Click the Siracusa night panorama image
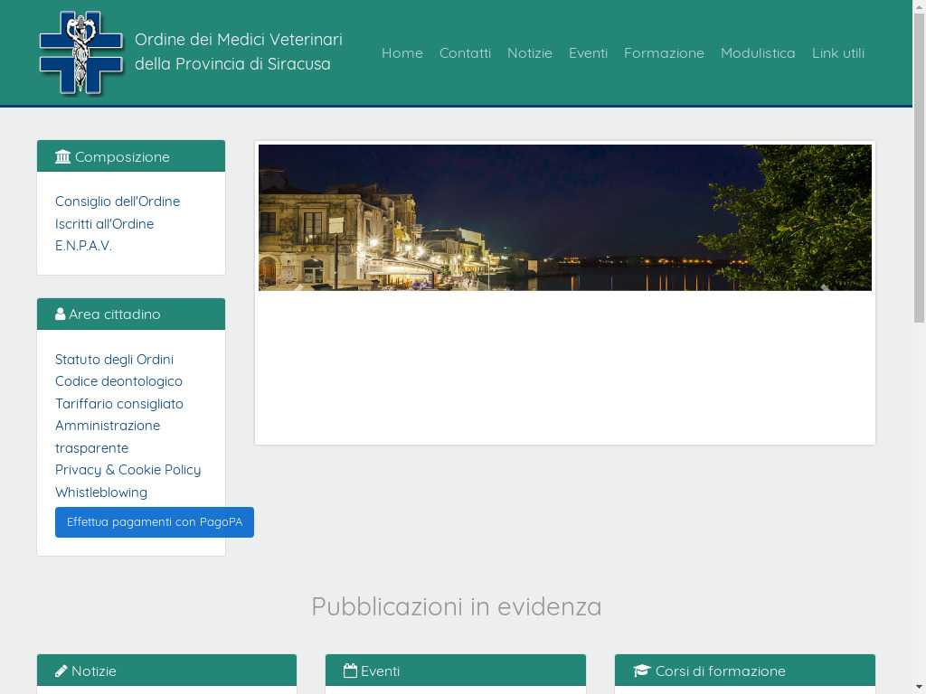The height and width of the screenshot is (694, 926). 565,218
